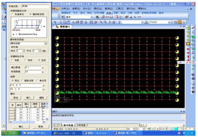The image size is (198, 137).
Task: Adjust 终点 skew angle spinner
Action: point(39,51)
